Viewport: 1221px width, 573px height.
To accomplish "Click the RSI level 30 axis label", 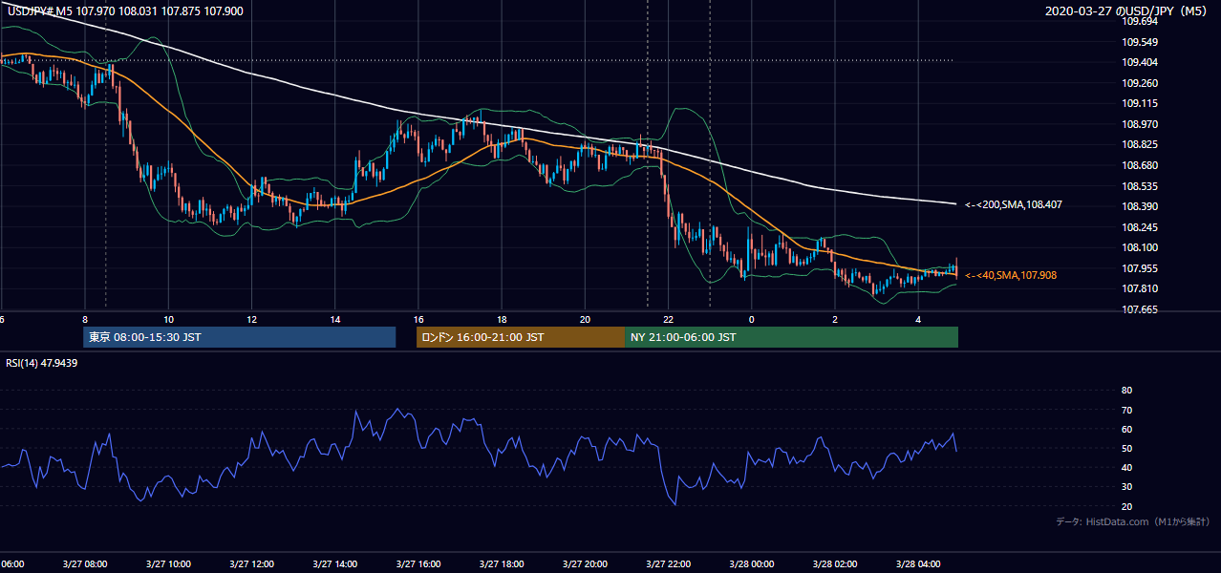I will [x=1126, y=487].
